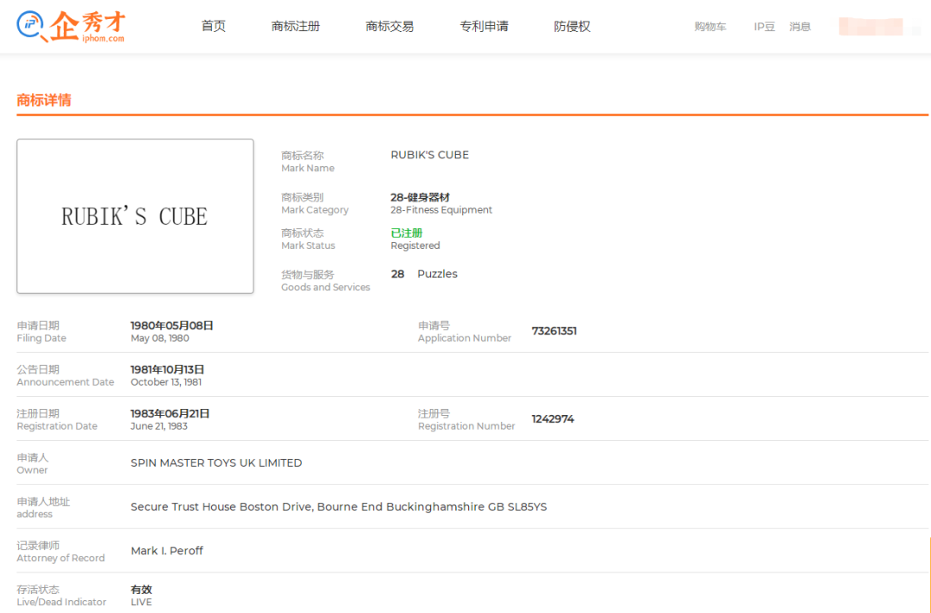Viewport: 931px width, 613px height.
Task: Select the 申请号 Application Number label
Action: click(465, 331)
